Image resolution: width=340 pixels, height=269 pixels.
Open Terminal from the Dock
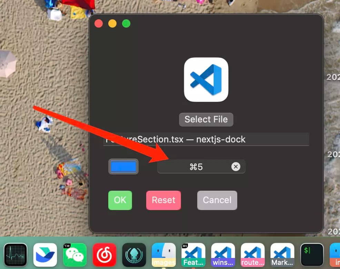tap(312, 255)
